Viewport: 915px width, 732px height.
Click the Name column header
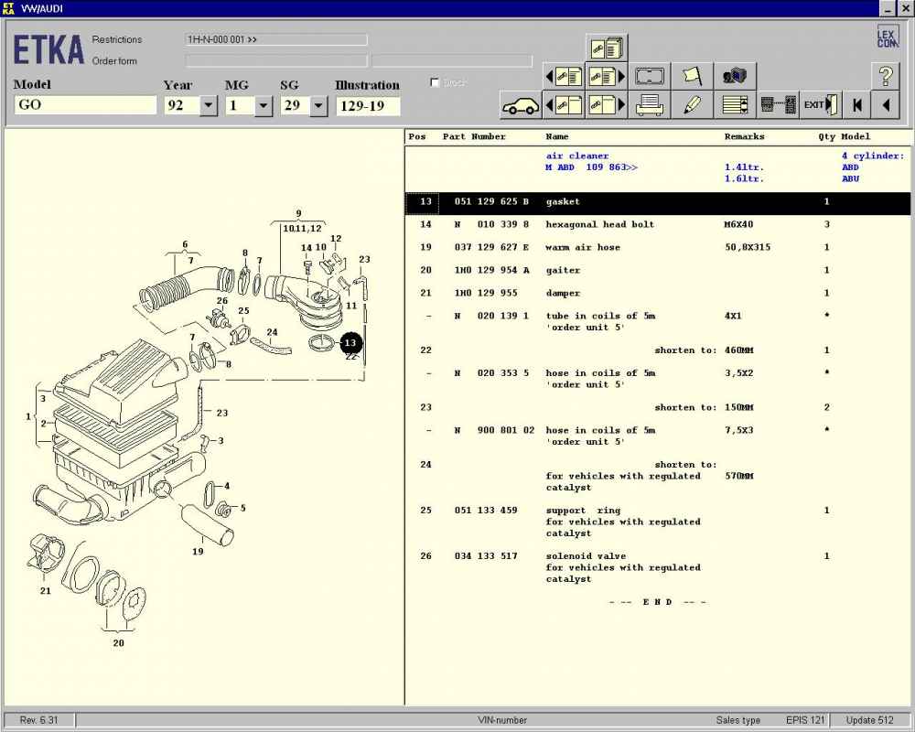tap(556, 136)
